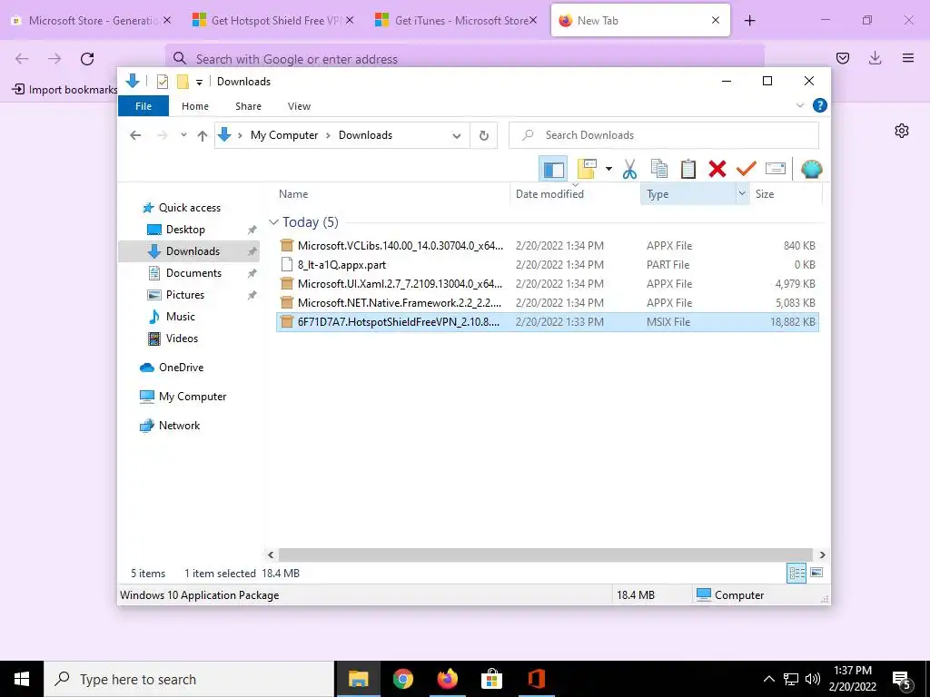Click the horizontal scrollbar in file list
The height and width of the screenshot is (697, 930).
coord(546,555)
